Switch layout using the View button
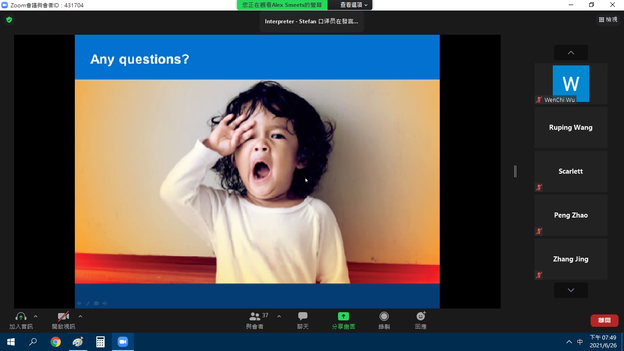Screen dimensions: 624x351 [x=608, y=20]
